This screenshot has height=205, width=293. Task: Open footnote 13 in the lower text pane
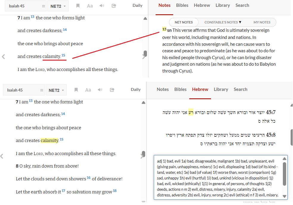31,101
